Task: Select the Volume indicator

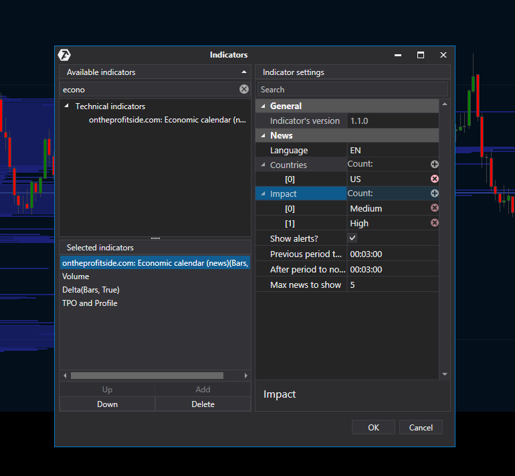Action: 76,276
